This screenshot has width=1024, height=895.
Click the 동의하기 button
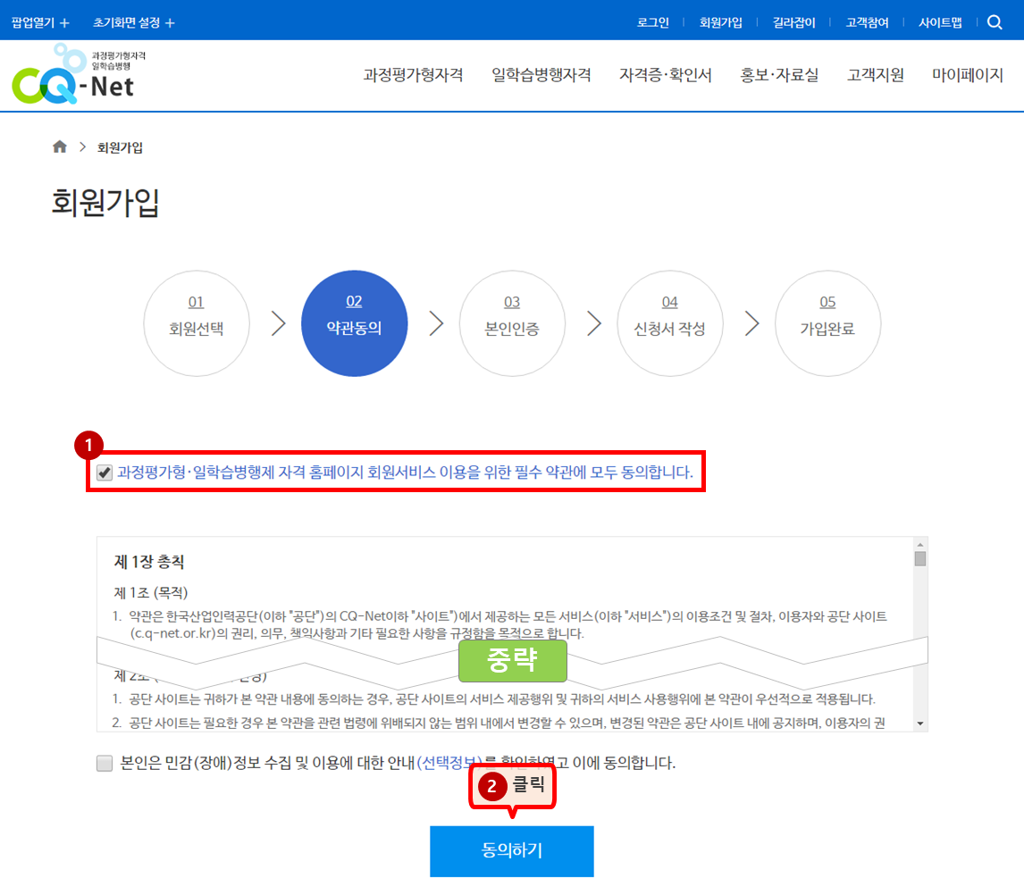(x=512, y=850)
